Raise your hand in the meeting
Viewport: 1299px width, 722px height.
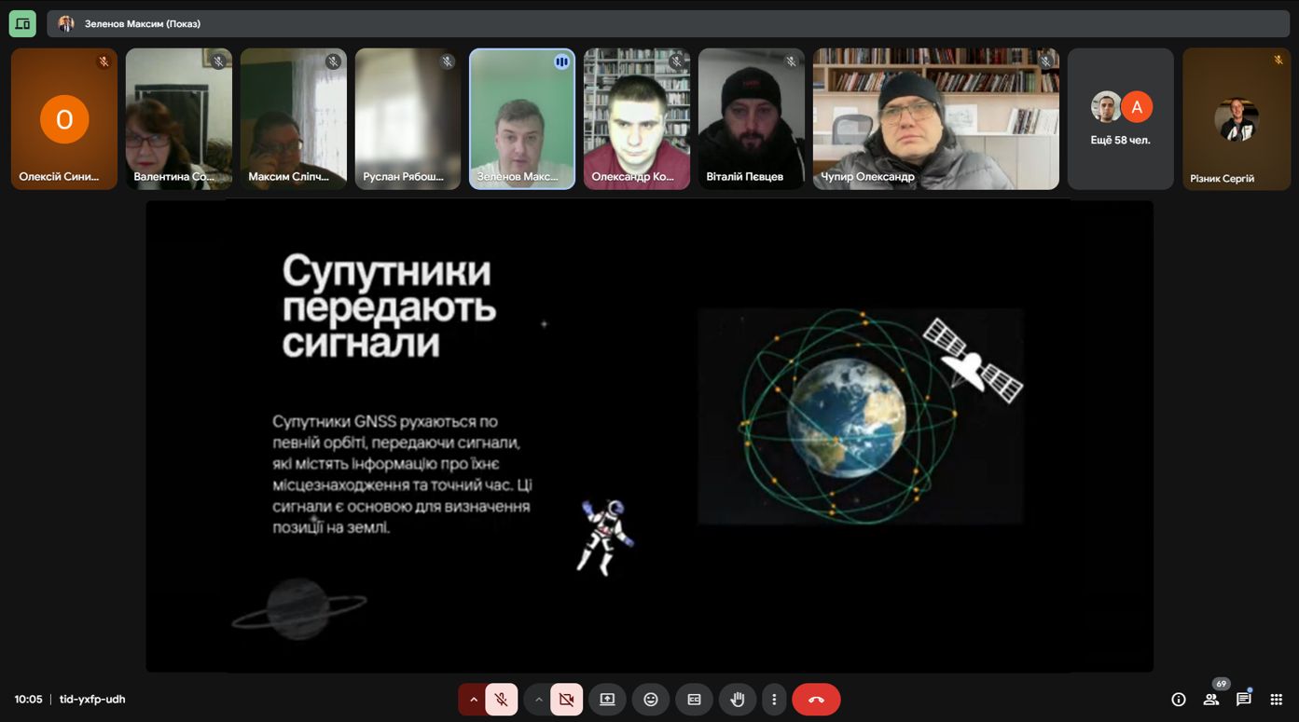click(738, 700)
